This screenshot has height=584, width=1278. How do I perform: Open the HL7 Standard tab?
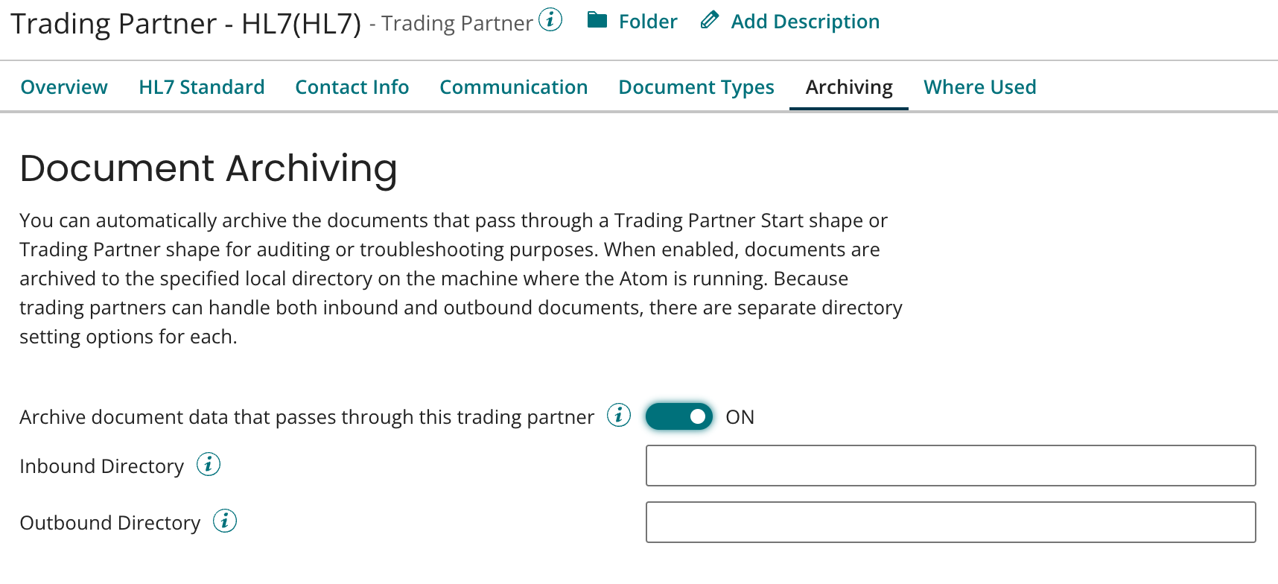tap(201, 86)
